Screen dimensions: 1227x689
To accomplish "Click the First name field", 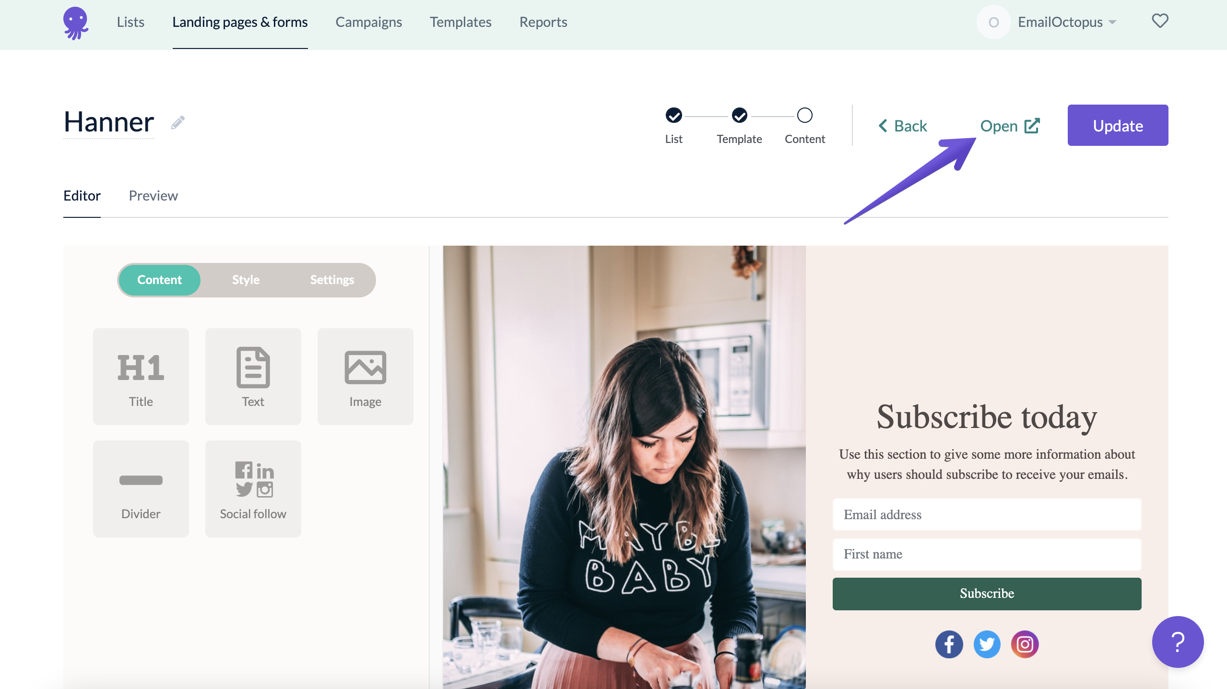I will [x=987, y=554].
